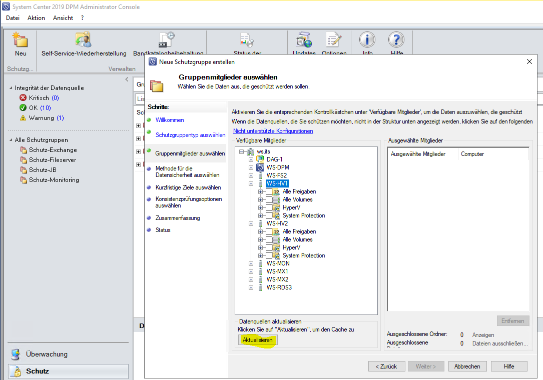Expand the WS-FS2 tree node
Viewport: 543px width, 380px height.
pyautogui.click(x=251, y=175)
